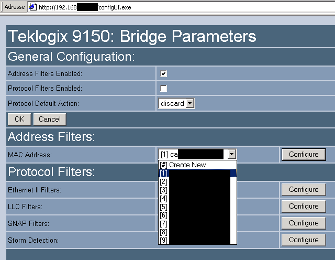Choose entry [9] in MAC address list
This screenshot has width=335, height=260.
[x=197, y=240]
